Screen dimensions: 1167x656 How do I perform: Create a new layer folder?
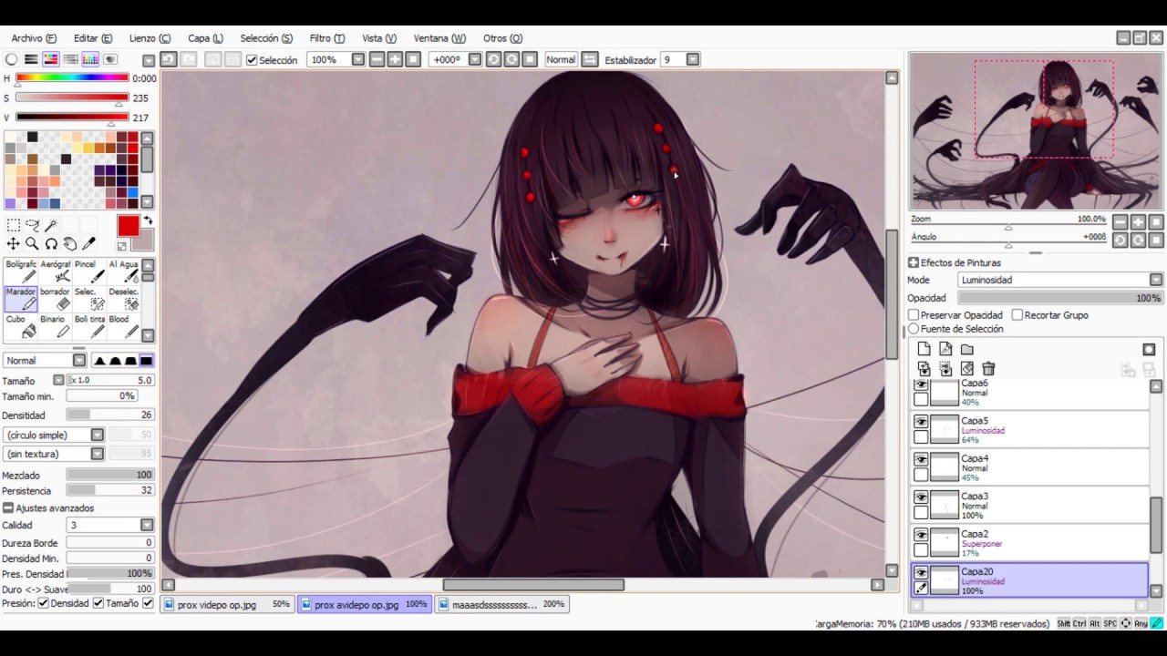click(x=967, y=349)
